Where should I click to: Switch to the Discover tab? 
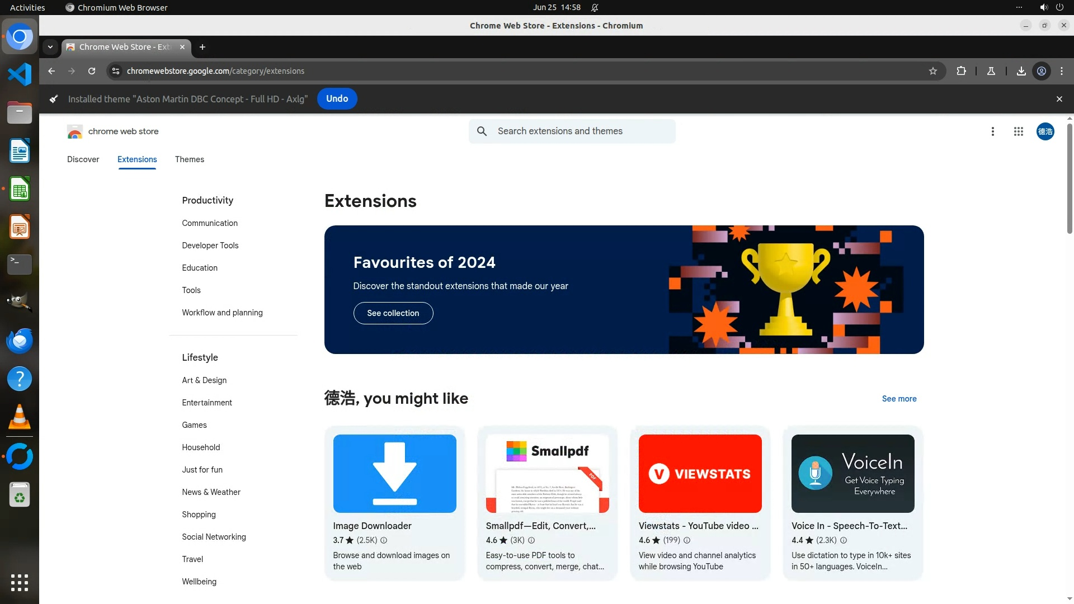(x=83, y=159)
